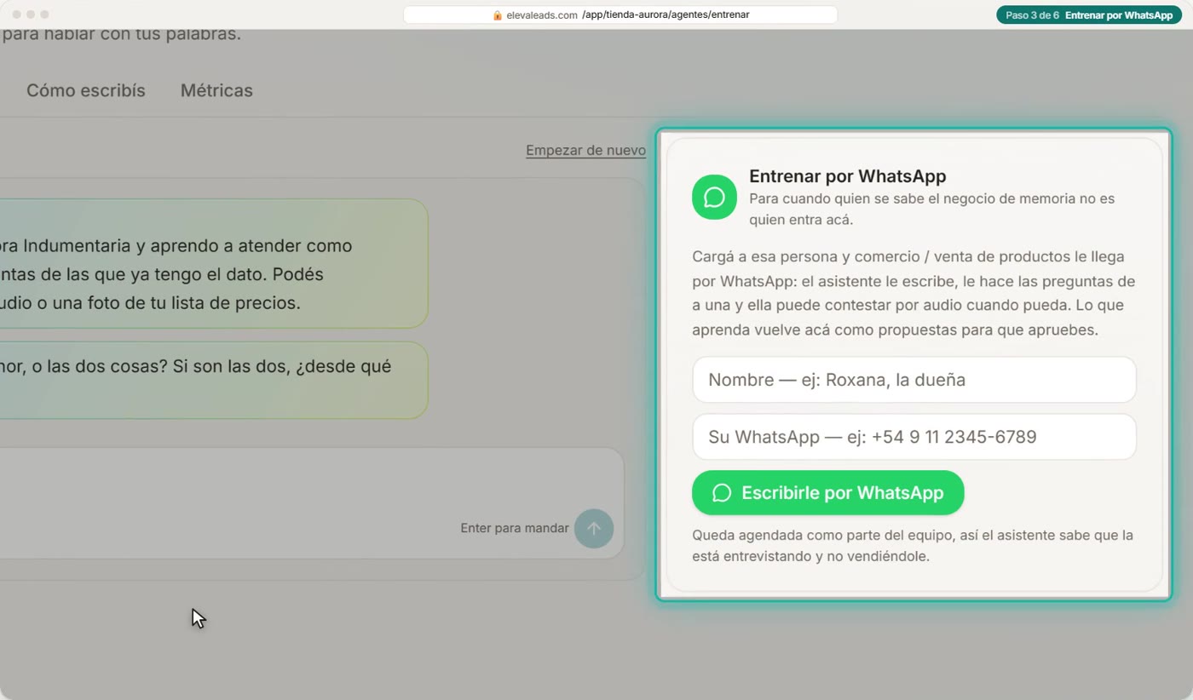Screen dimensions: 1193x700
Task: Click the Entrenar por WhatsApp panel heading
Action: 848,176
